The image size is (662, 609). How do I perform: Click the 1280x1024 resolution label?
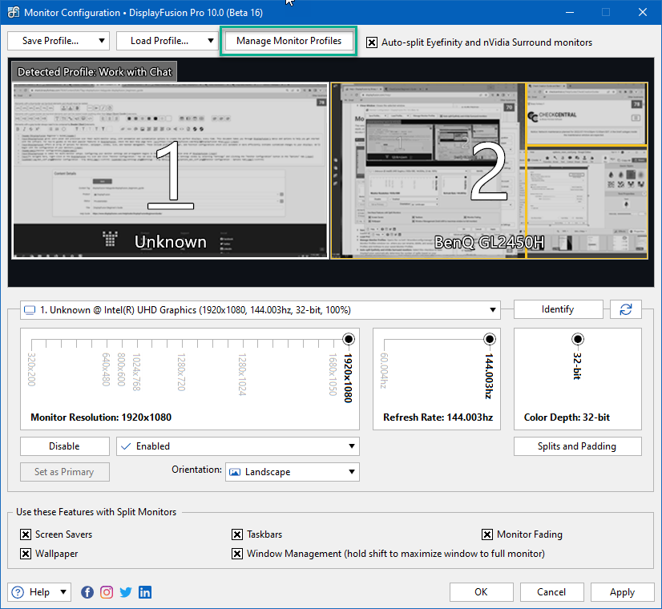[x=242, y=375]
